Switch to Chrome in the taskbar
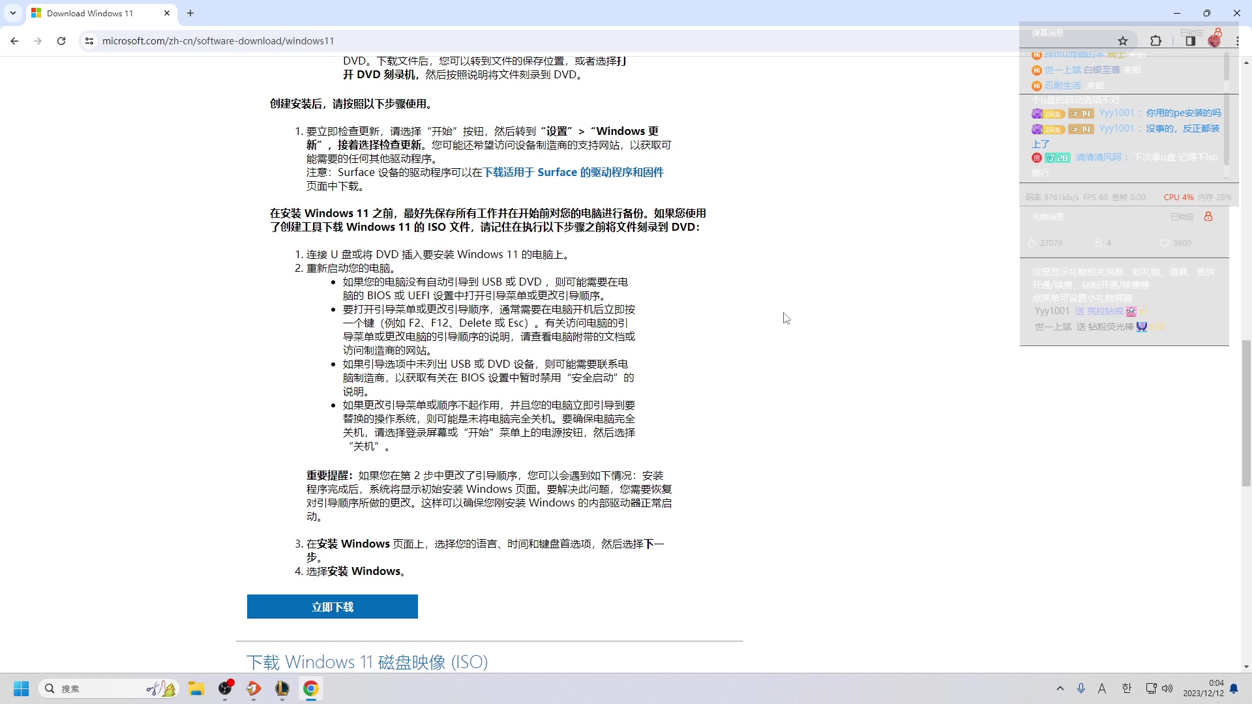 tap(311, 688)
